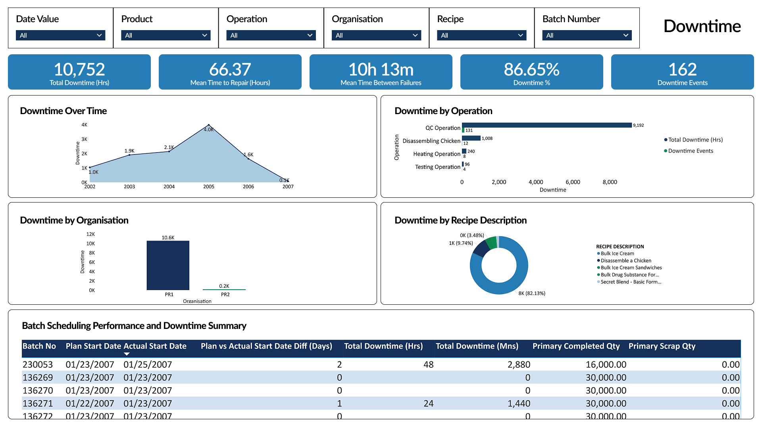Open the Operation slicer dropdown
762x428 pixels.
pos(271,35)
